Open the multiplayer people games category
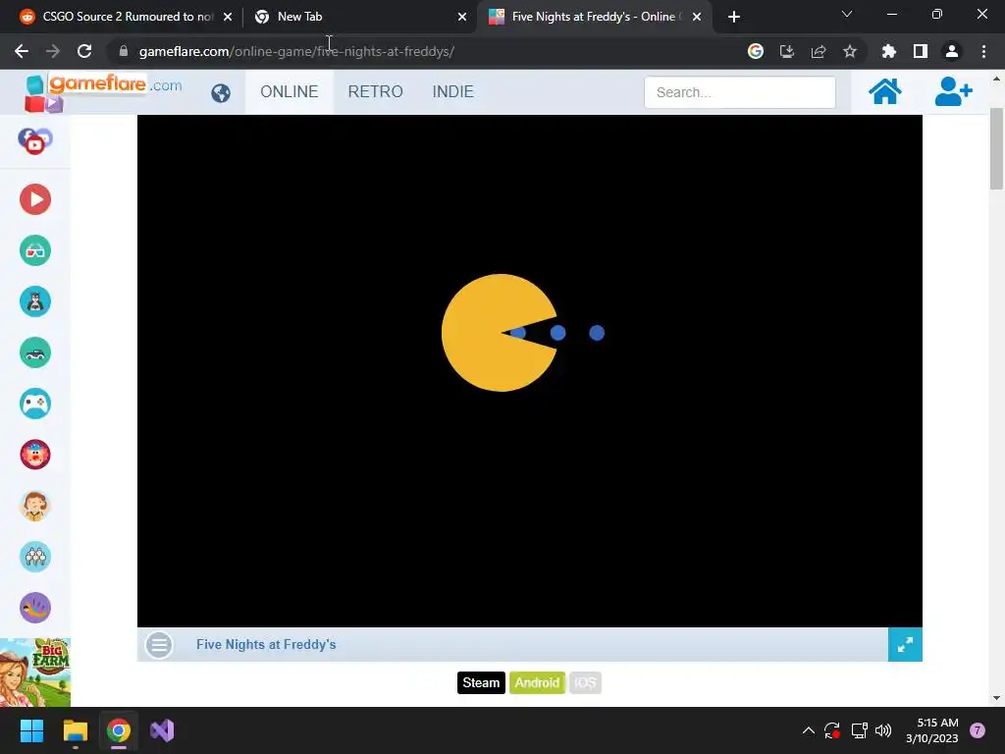The height and width of the screenshot is (754, 1005). (x=35, y=557)
